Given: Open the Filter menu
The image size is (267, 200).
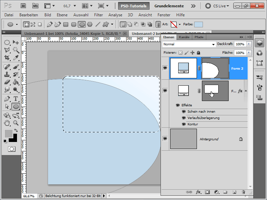Looking at the screenshot, I should [98, 15].
